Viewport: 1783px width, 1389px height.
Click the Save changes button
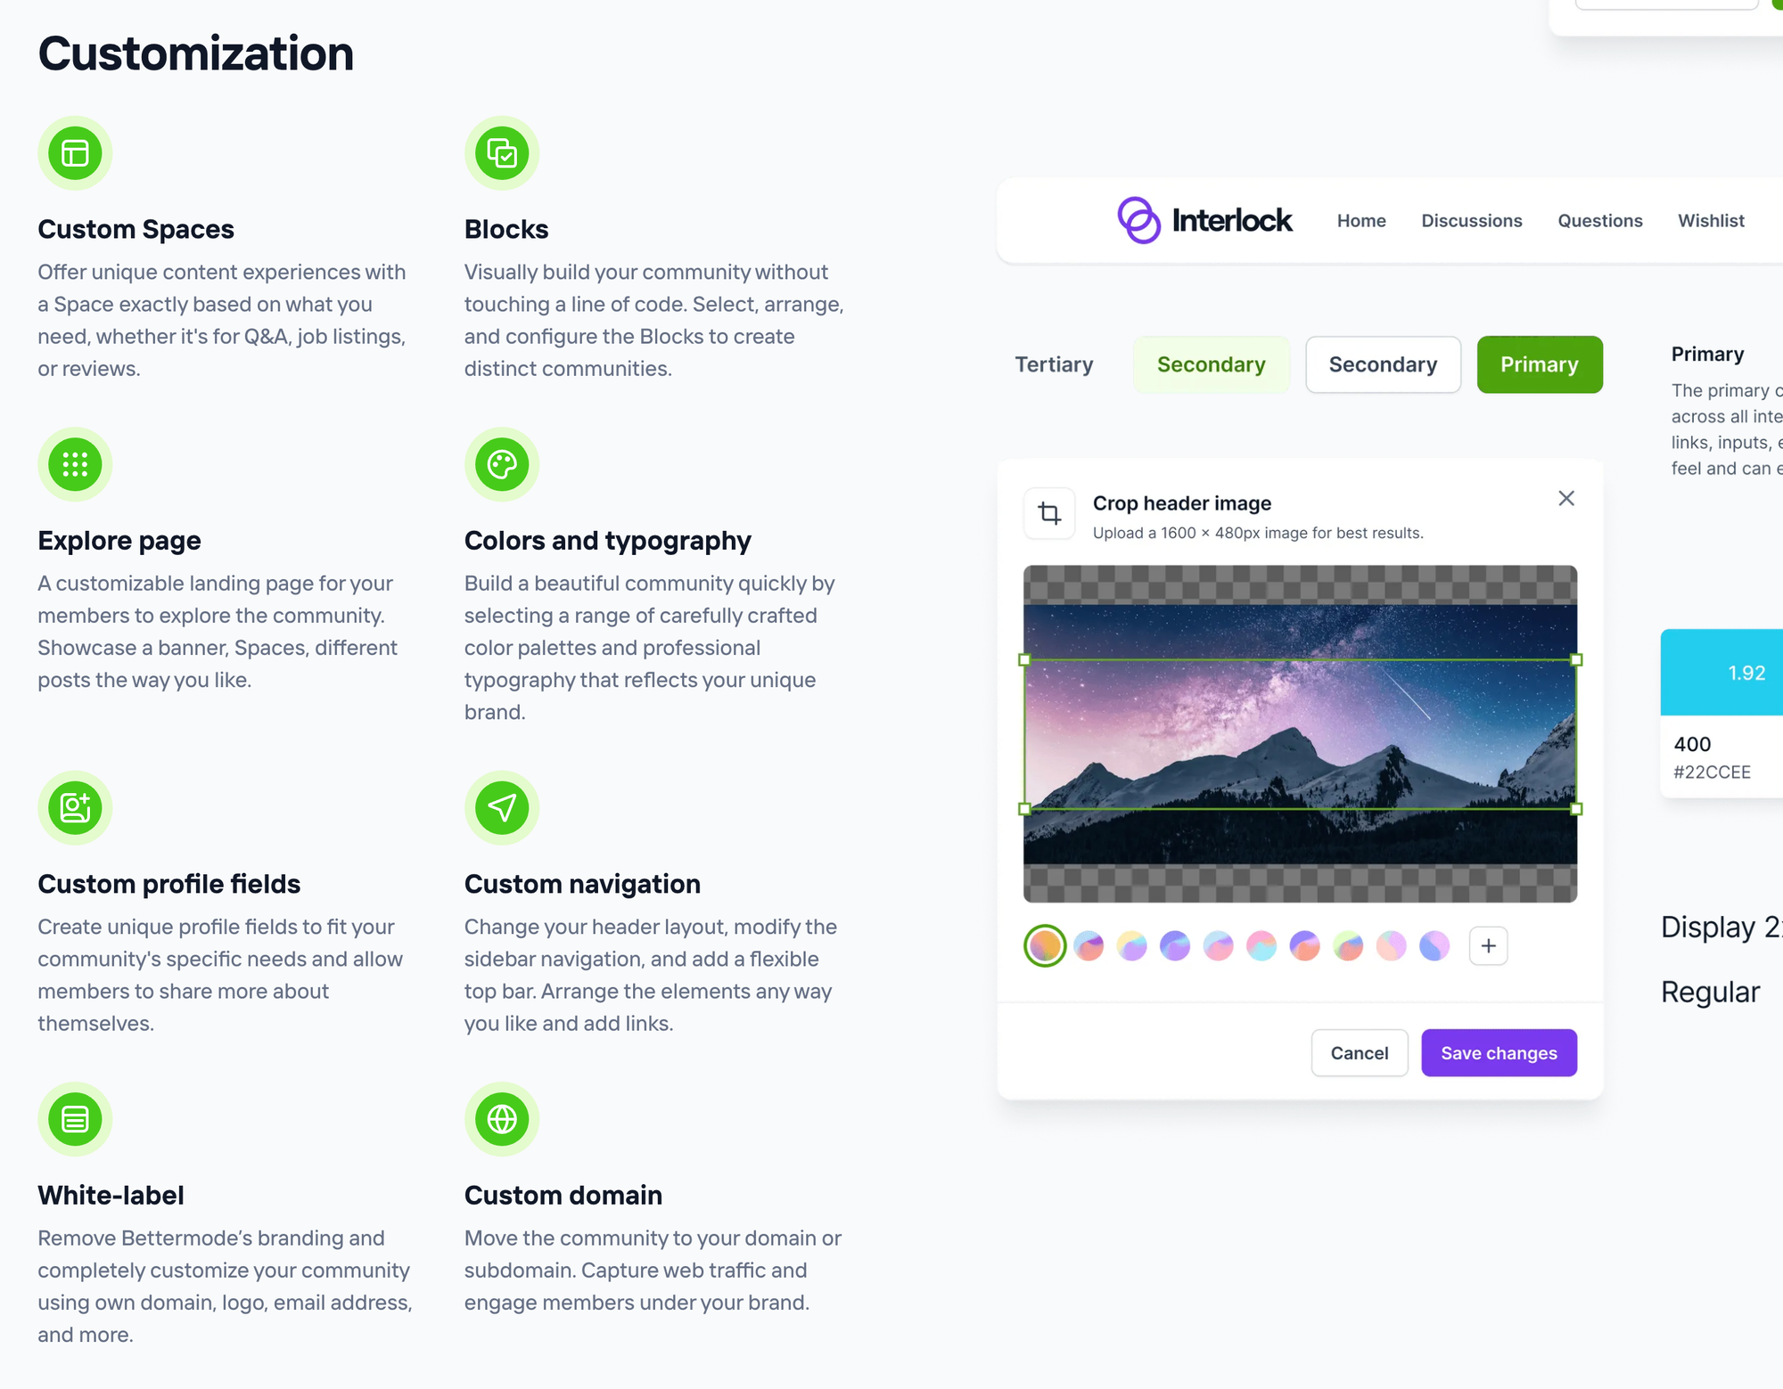tap(1500, 1052)
